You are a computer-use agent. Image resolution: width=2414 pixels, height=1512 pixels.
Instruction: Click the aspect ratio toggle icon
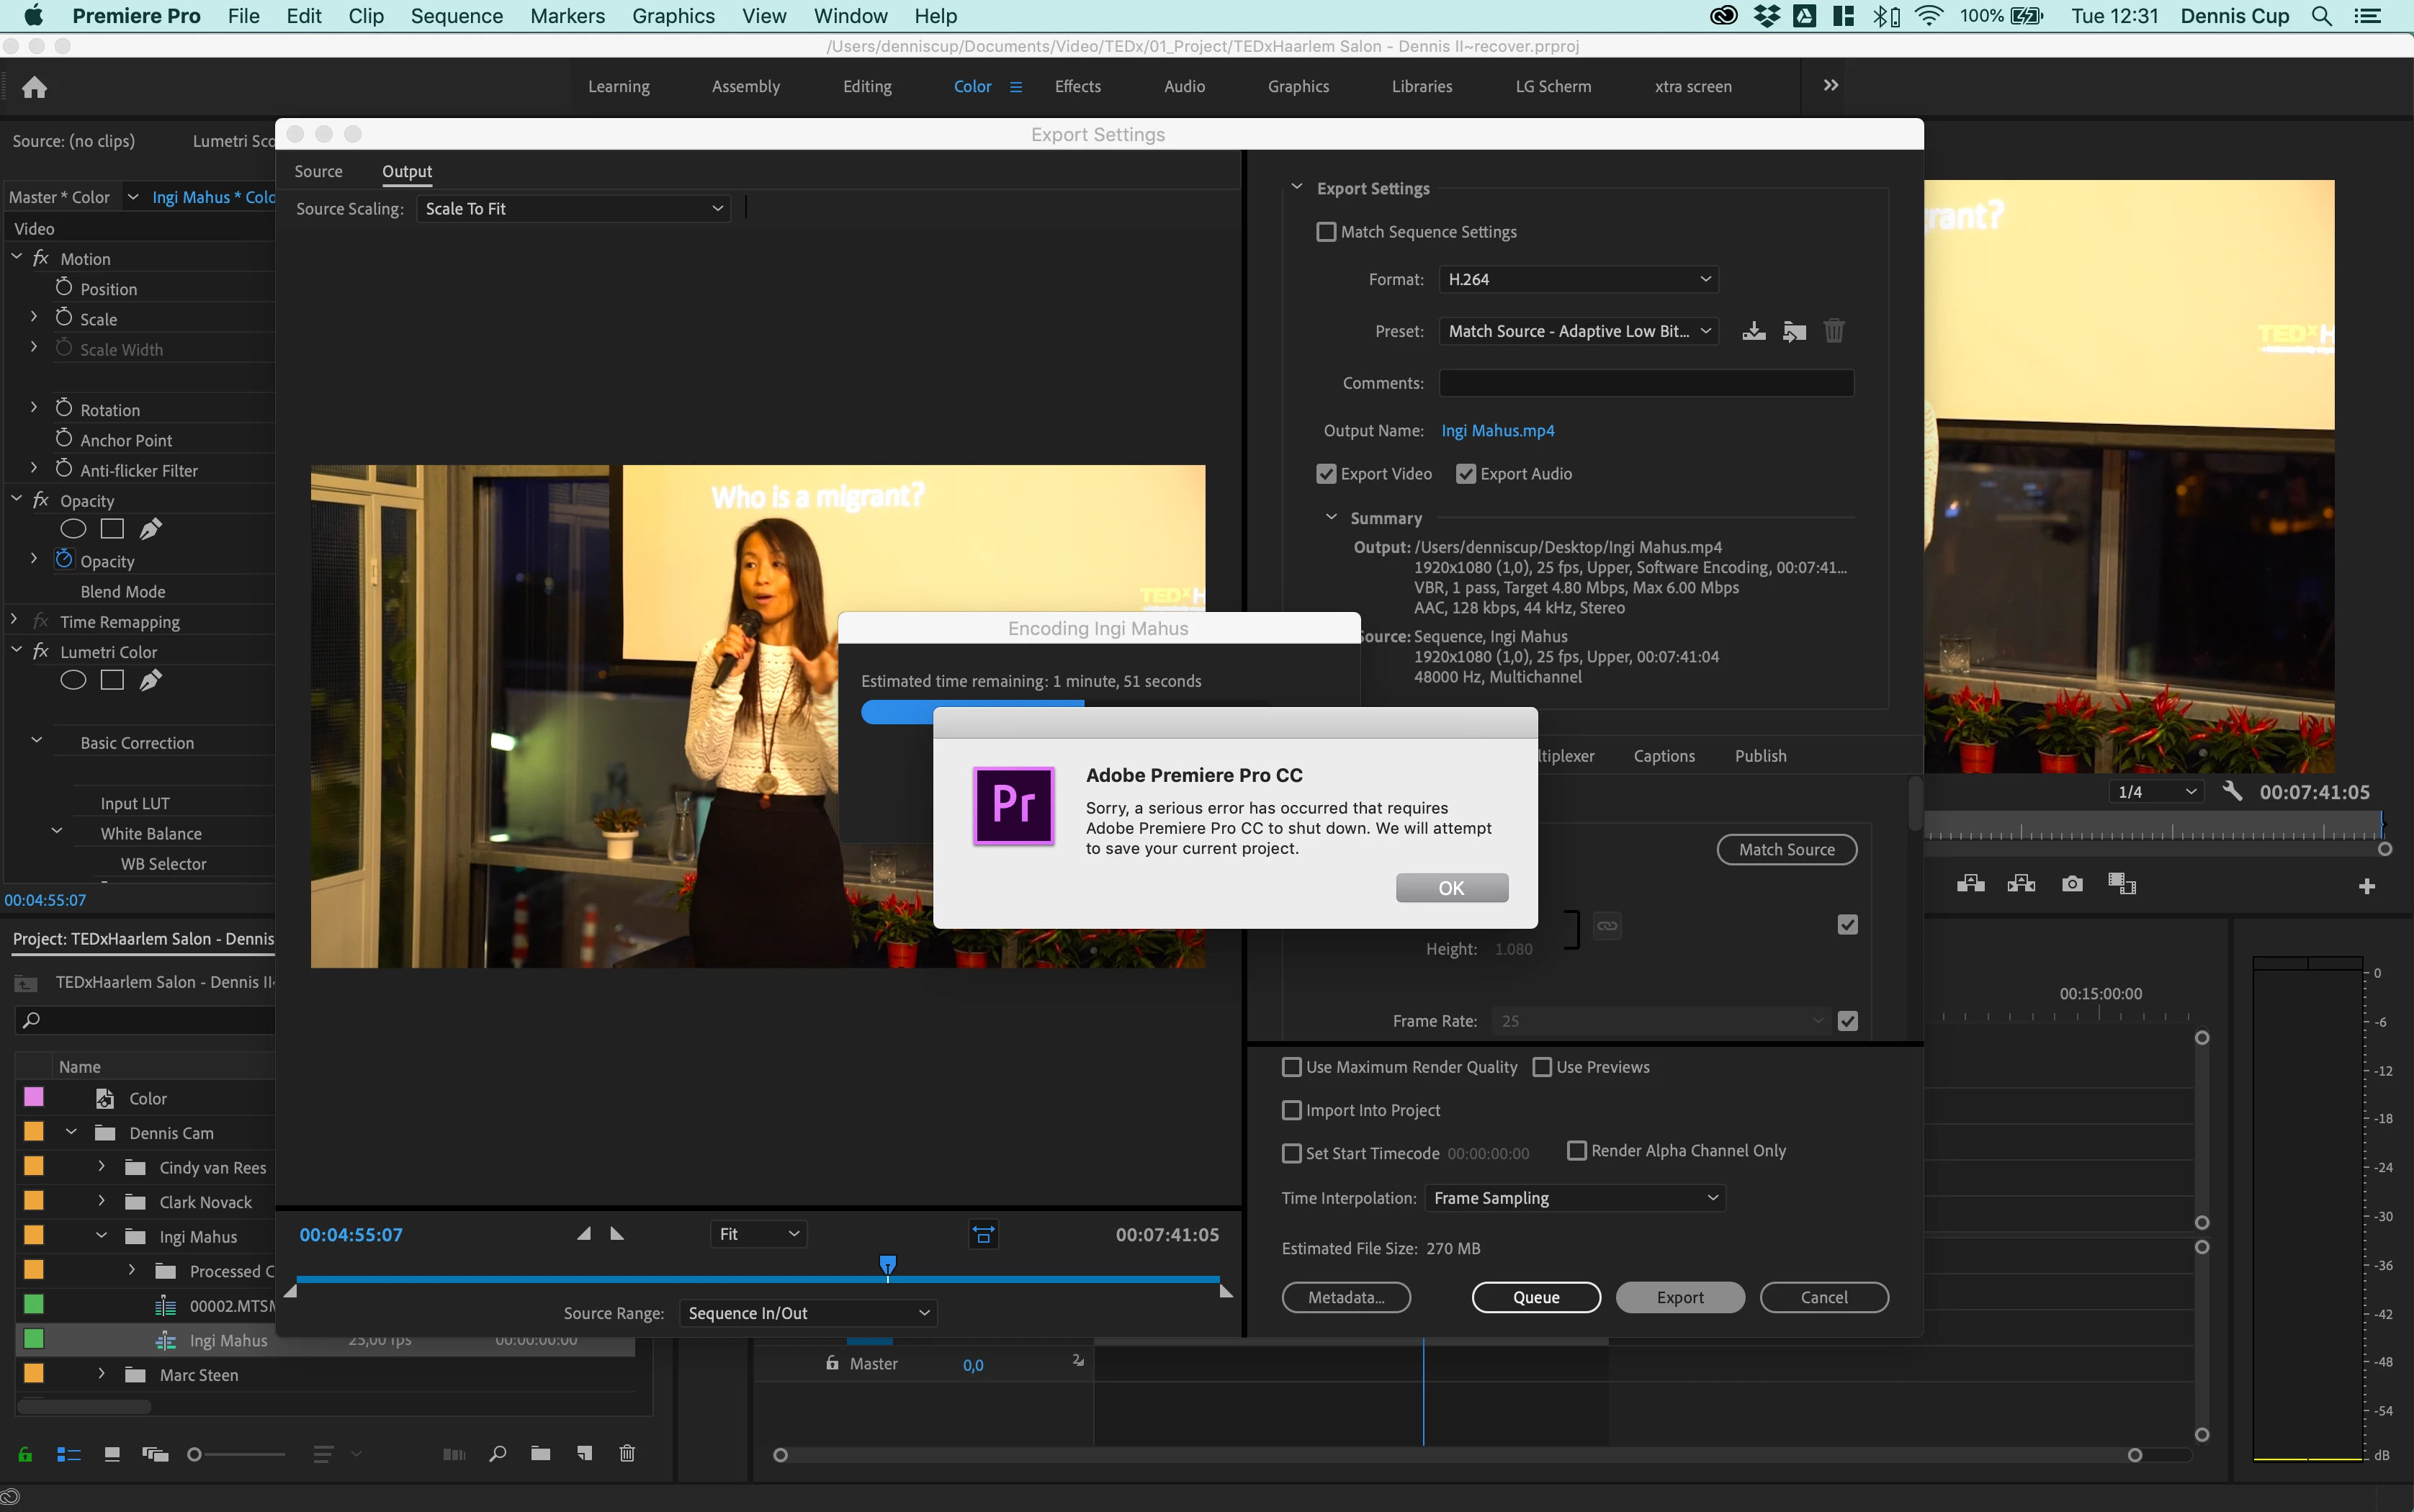pos(983,1235)
